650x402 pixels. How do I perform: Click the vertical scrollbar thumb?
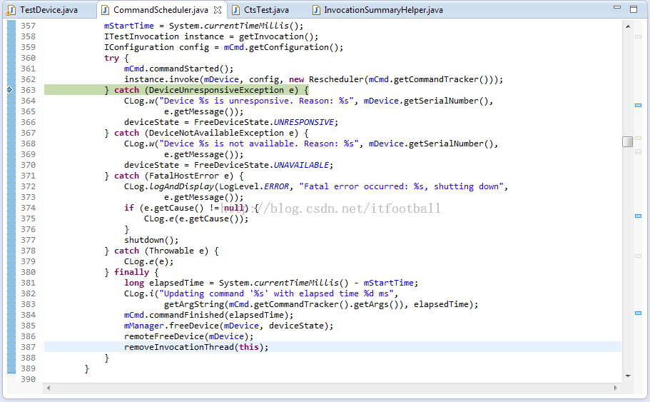coord(627,141)
